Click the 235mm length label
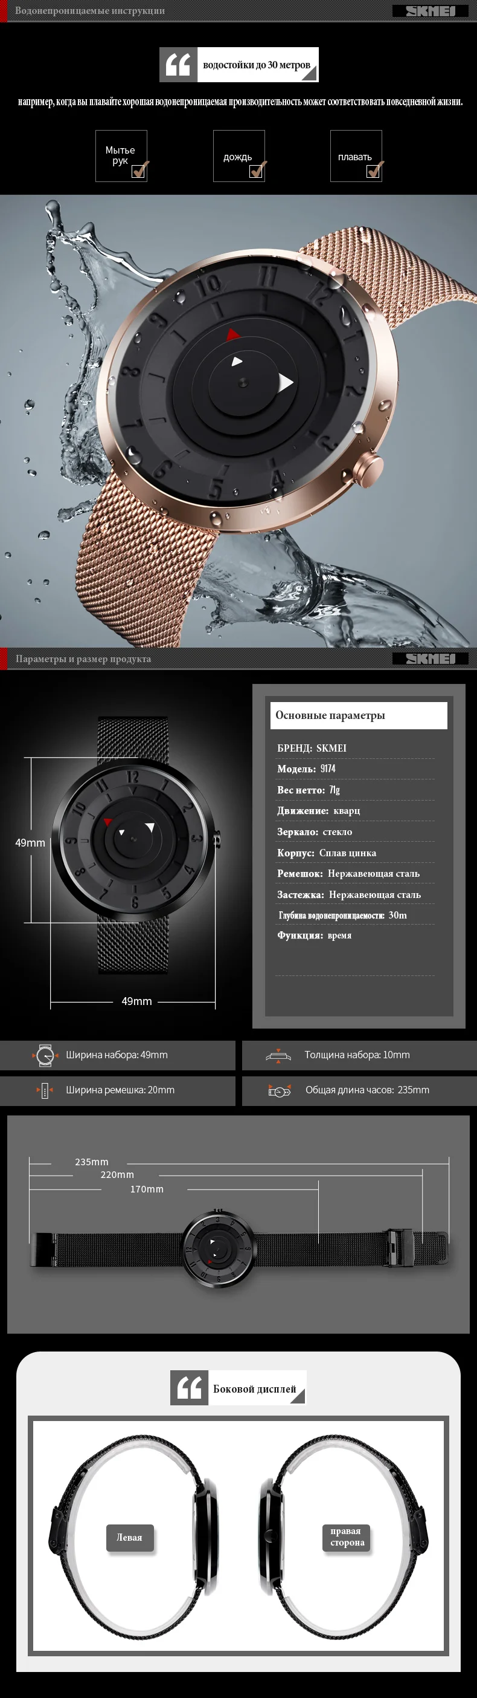The image size is (477, 1698). [91, 1162]
